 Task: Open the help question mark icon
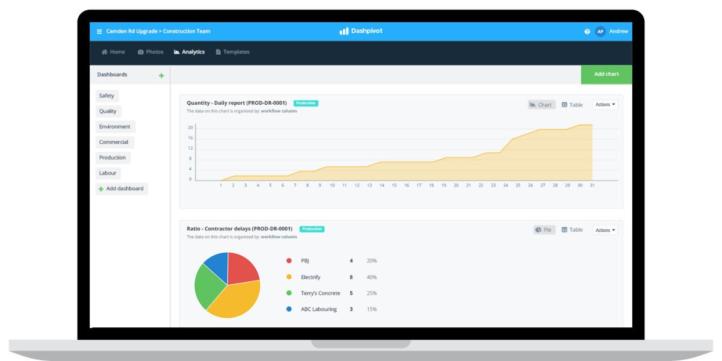(x=587, y=31)
